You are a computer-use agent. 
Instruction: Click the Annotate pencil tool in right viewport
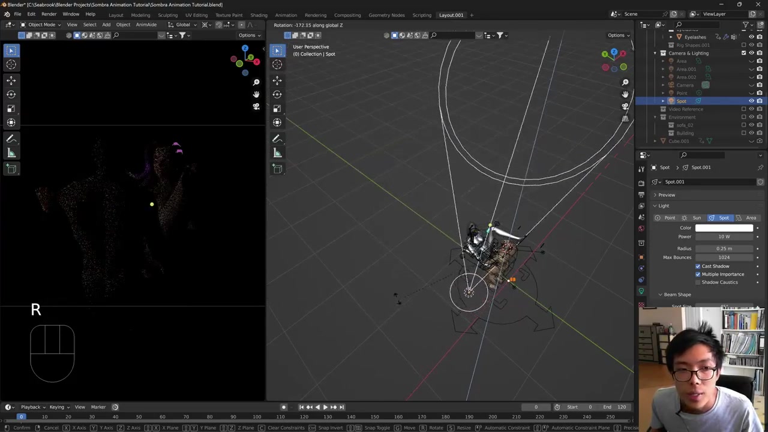[x=277, y=139]
